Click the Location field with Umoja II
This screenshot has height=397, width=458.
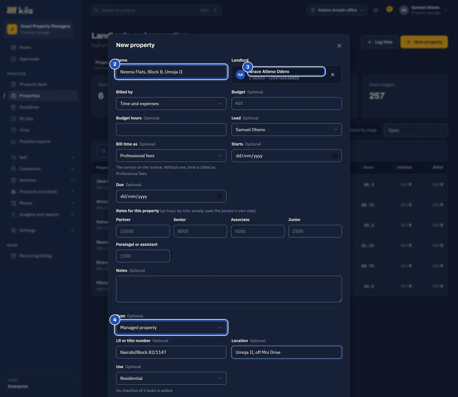287,352
